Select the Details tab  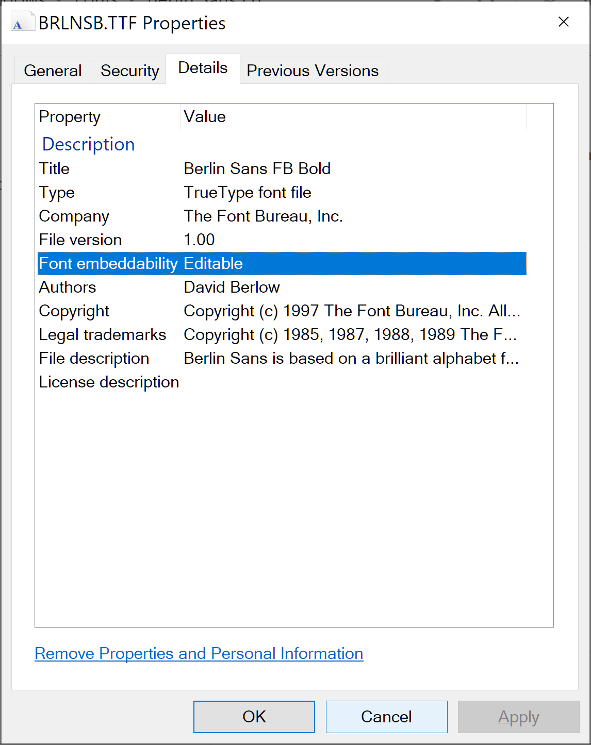[x=202, y=67]
